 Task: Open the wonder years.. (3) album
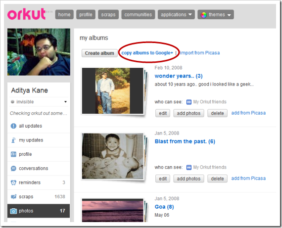179,76
